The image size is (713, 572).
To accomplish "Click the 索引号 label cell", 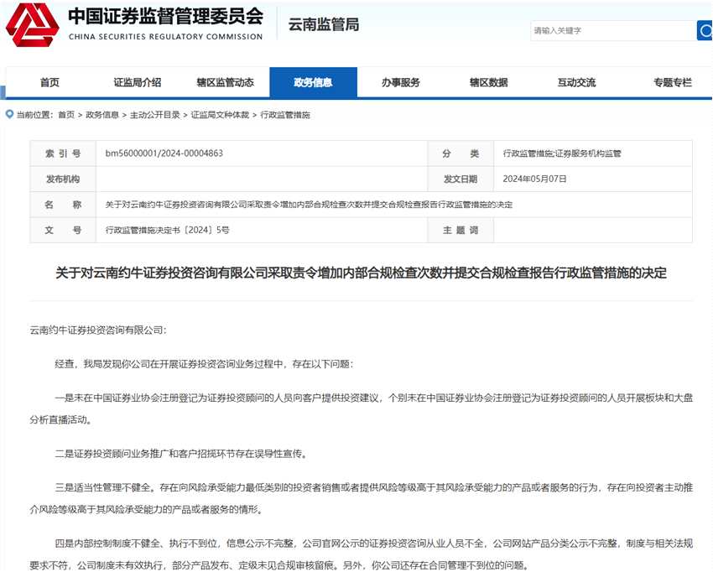I will [x=63, y=153].
